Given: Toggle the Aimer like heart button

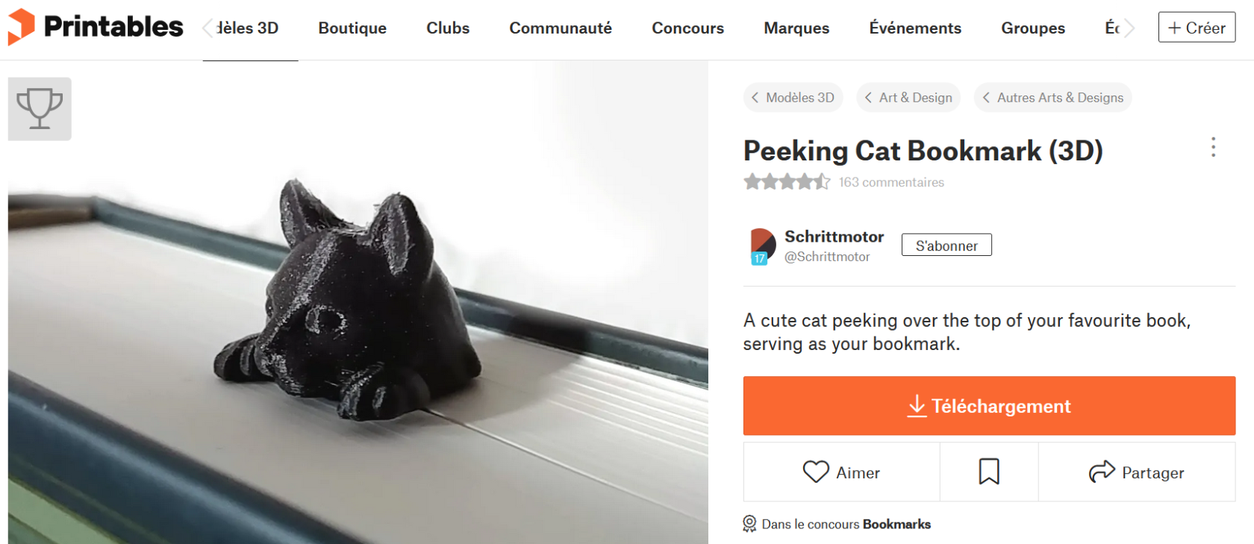Looking at the screenshot, I should click(841, 472).
